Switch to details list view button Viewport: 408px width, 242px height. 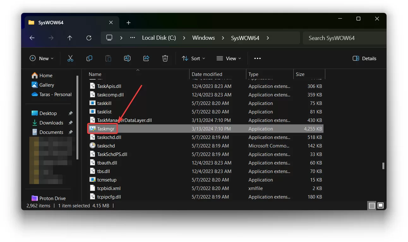372,206
